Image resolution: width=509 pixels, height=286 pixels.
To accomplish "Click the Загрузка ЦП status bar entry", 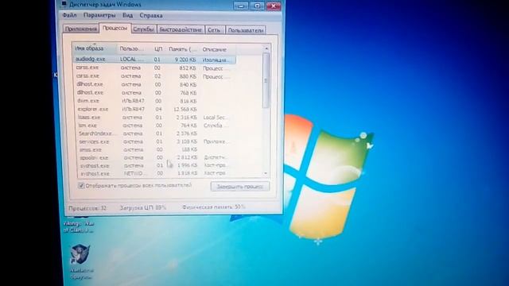I will point(143,207).
